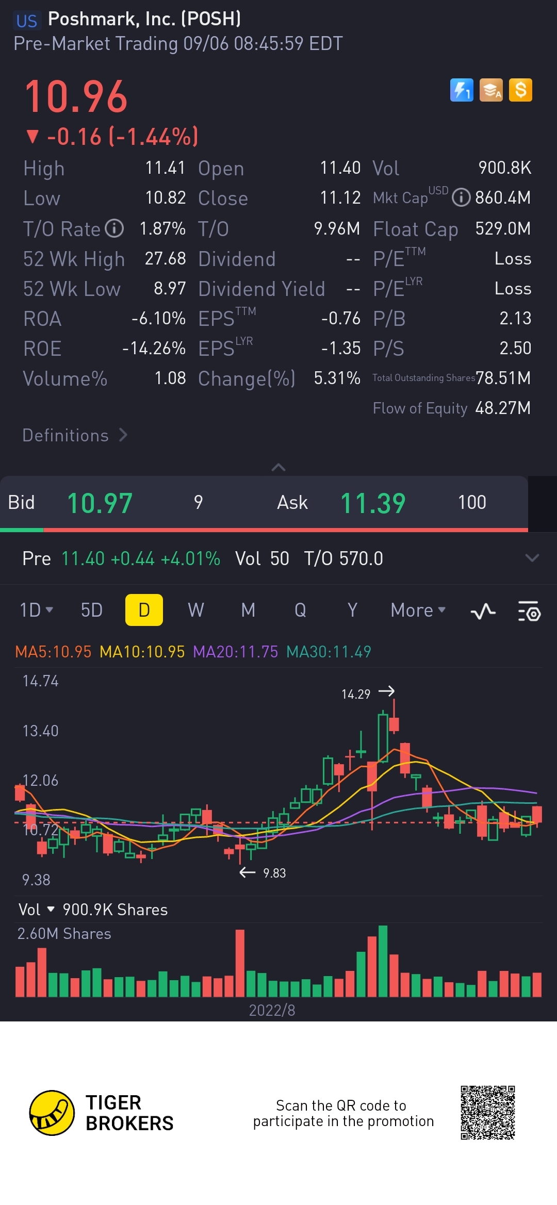The width and height of the screenshot is (557, 1205).
Task: Tap the Ask price 11.39
Action: pyautogui.click(x=373, y=503)
